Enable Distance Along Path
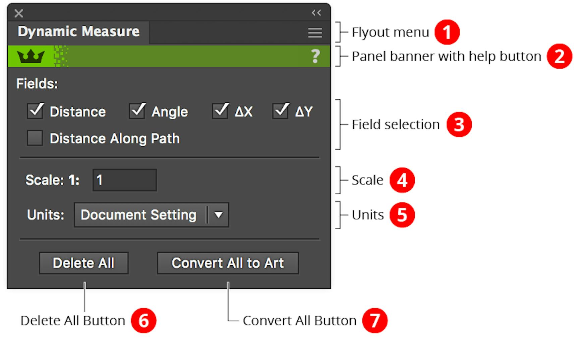This screenshot has height=348, width=586. 35,138
